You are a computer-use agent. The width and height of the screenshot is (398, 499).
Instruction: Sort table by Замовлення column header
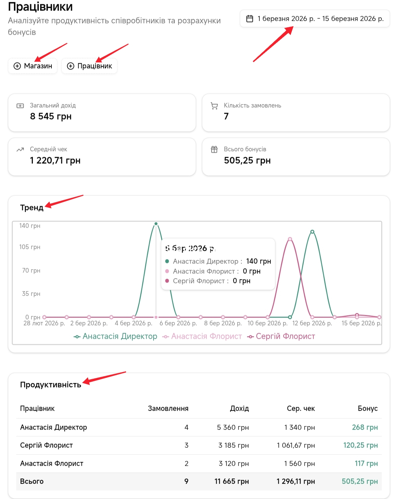click(x=168, y=408)
